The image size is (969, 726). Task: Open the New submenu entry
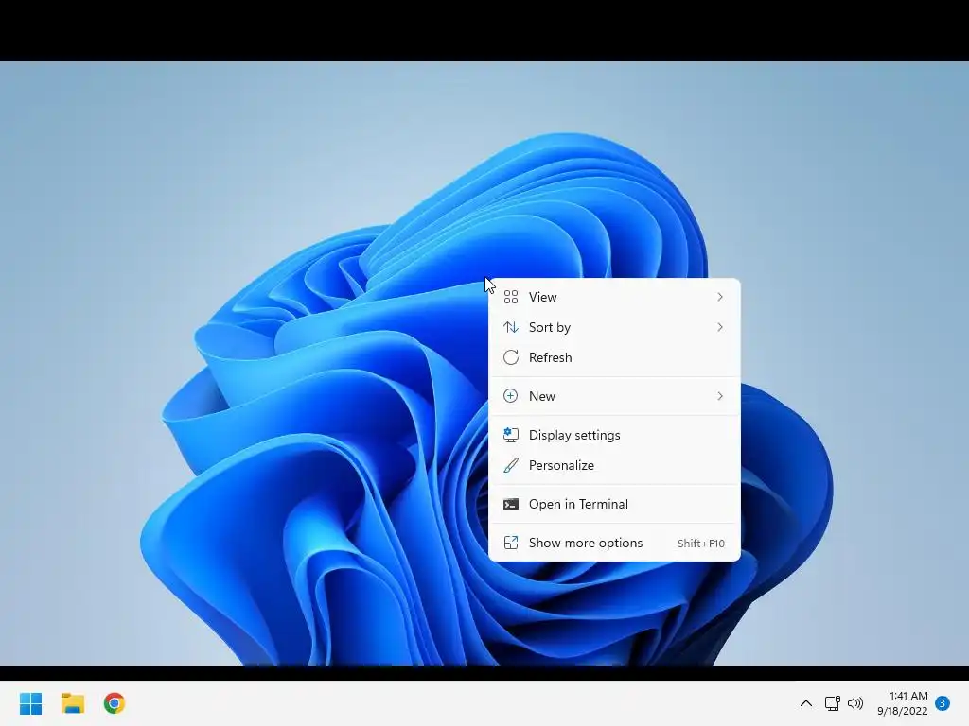[x=614, y=396]
